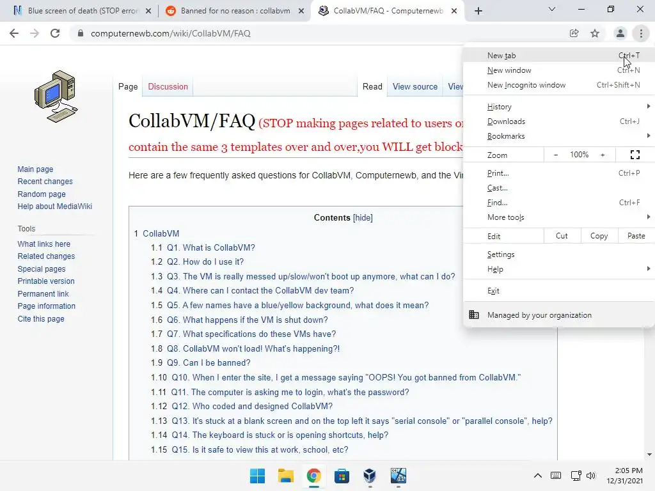
Task: Open Cite this page link
Action: click(41, 319)
